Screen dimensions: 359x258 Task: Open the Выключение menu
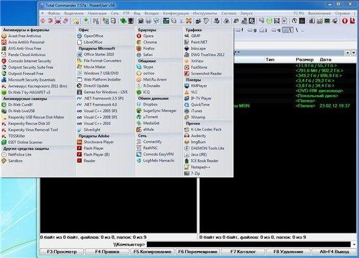pyautogui.click(x=319, y=14)
